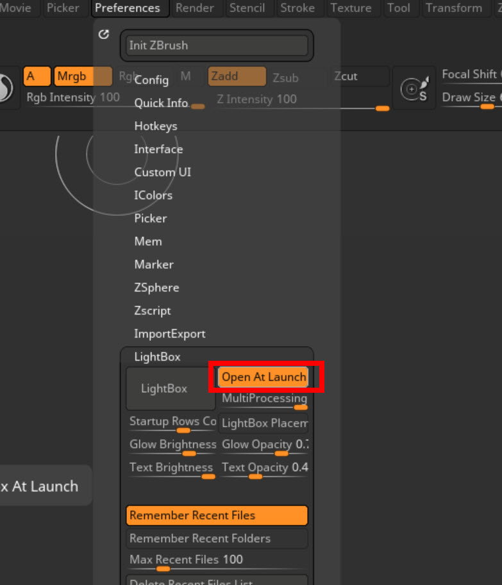Click the large LightBox button

[171, 388]
